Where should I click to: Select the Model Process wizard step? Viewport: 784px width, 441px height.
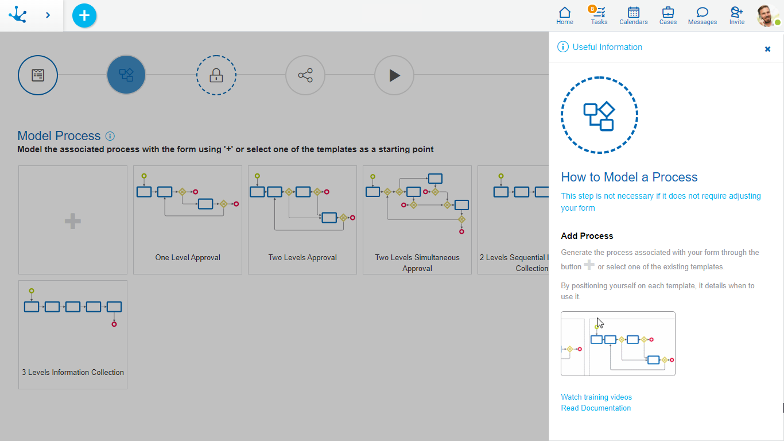[126, 75]
